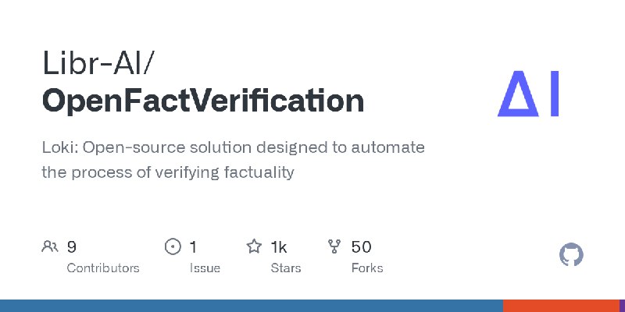Click the blue language bar segment
Viewport: 625px width, 312px height.
pos(252,306)
